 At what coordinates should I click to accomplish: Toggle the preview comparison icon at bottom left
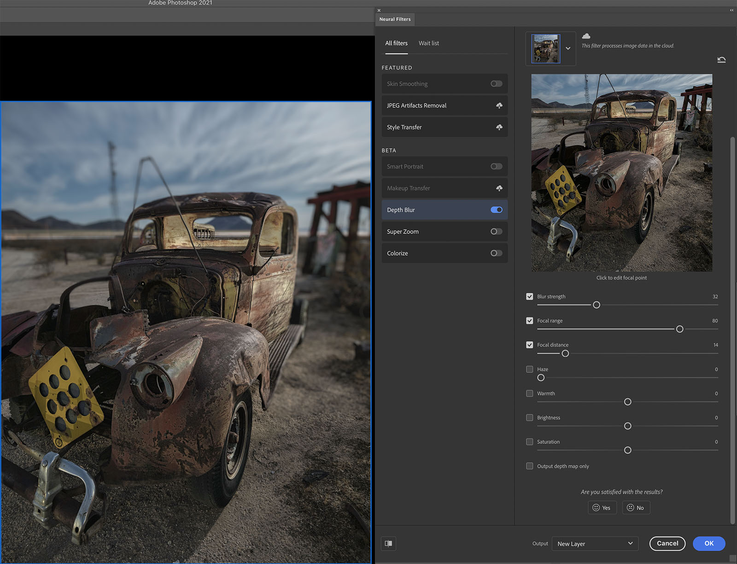tap(388, 543)
